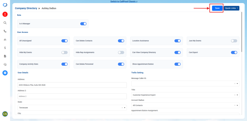Click the Ashley DeBon breadcrumb text
The image size is (247, 121).
point(49,8)
